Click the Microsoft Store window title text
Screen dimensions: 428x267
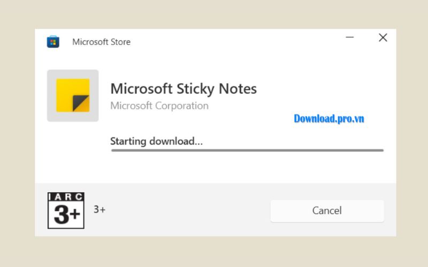tap(101, 42)
